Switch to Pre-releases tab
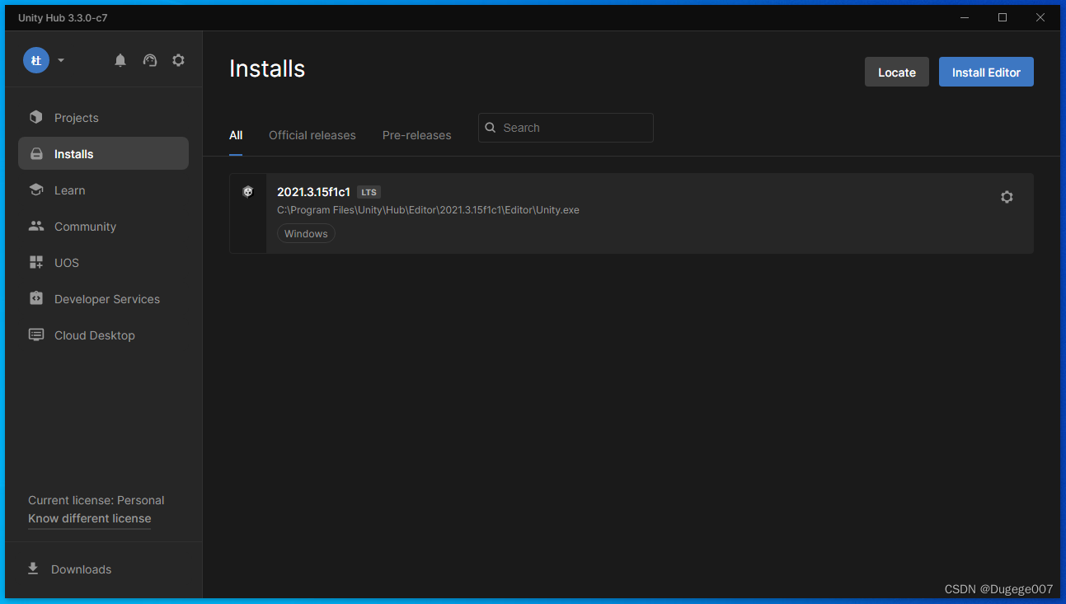The image size is (1066, 604). [417, 135]
